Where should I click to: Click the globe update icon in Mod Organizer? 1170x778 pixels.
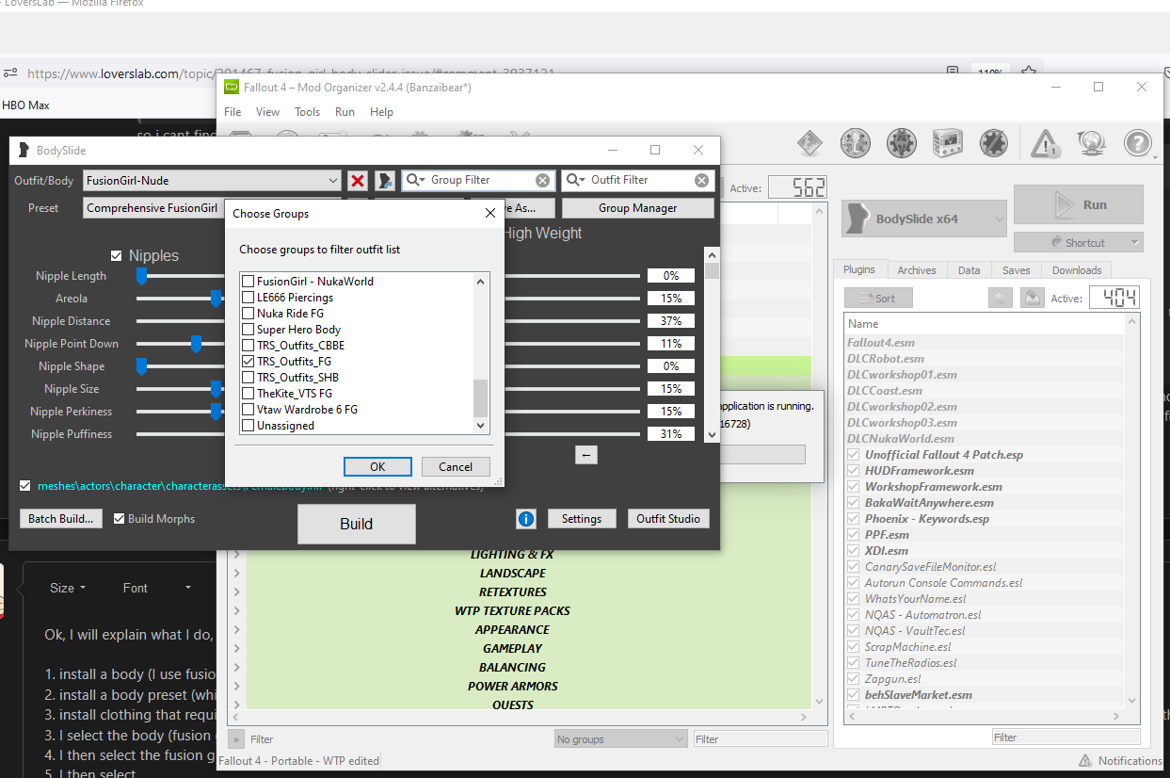1091,144
